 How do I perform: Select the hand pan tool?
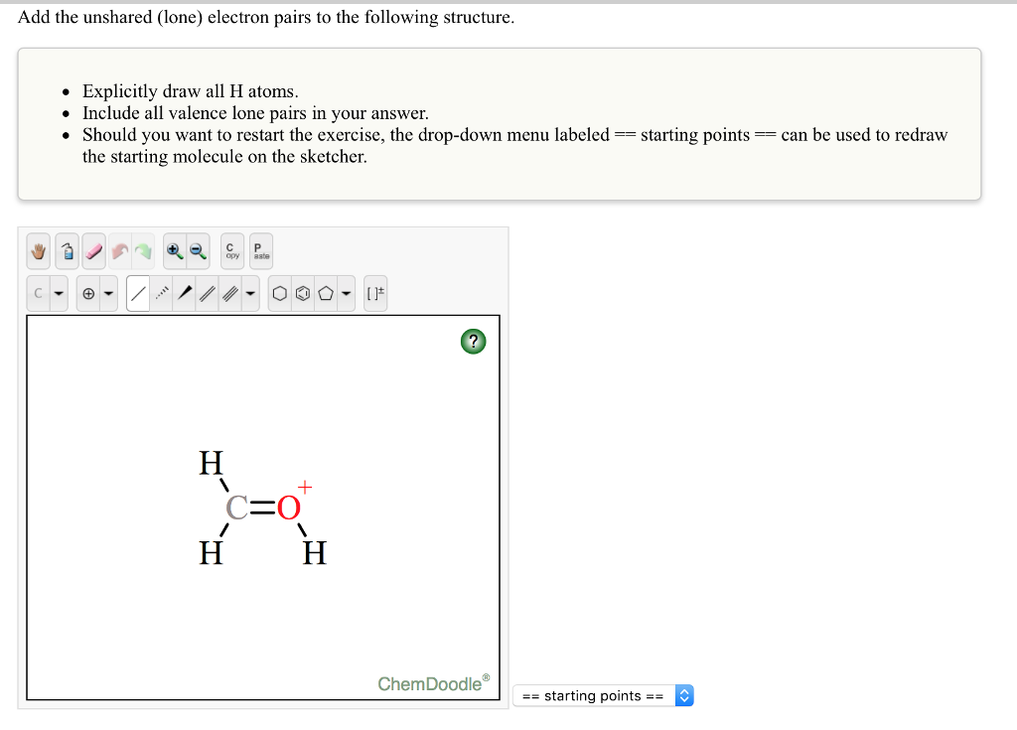[38, 251]
